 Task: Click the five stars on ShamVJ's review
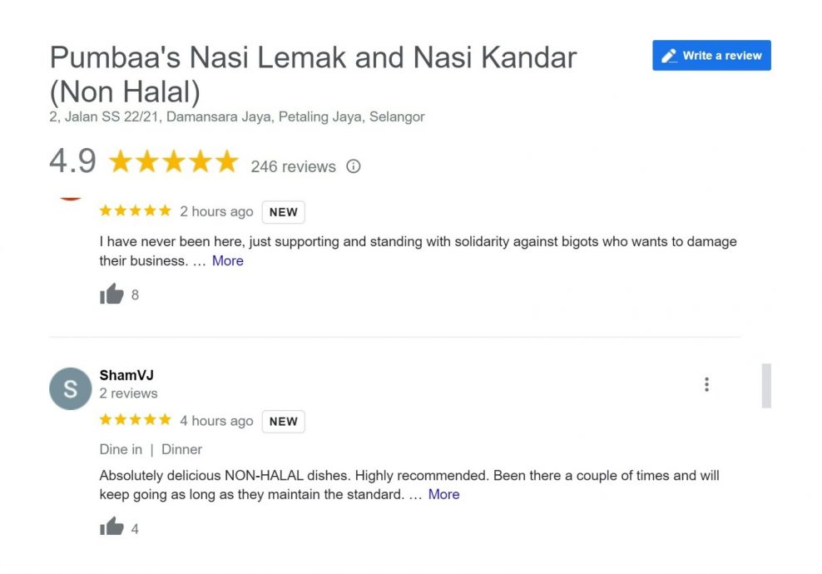point(135,420)
